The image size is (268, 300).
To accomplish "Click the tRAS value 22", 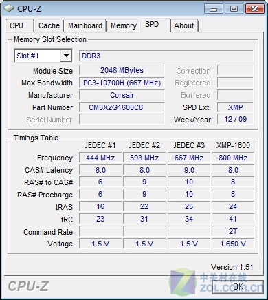I will pos(144,206).
